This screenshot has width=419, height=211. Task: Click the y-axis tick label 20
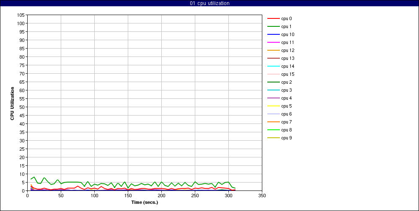23,157
